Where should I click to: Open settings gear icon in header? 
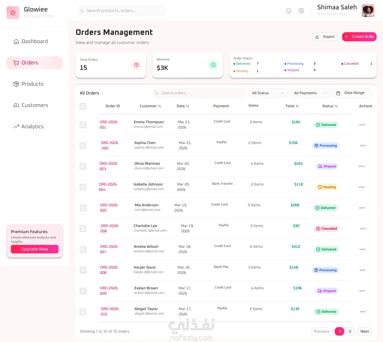tap(301, 11)
